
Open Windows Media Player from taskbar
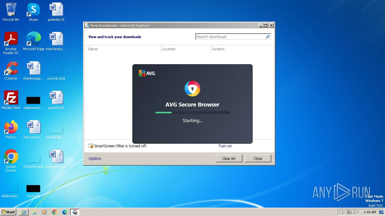[44, 212]
